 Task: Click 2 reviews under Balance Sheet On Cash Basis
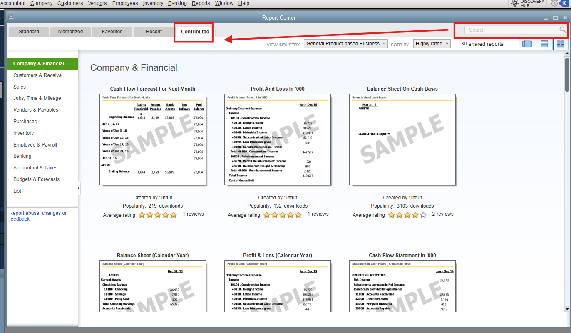tap(443, 214)
